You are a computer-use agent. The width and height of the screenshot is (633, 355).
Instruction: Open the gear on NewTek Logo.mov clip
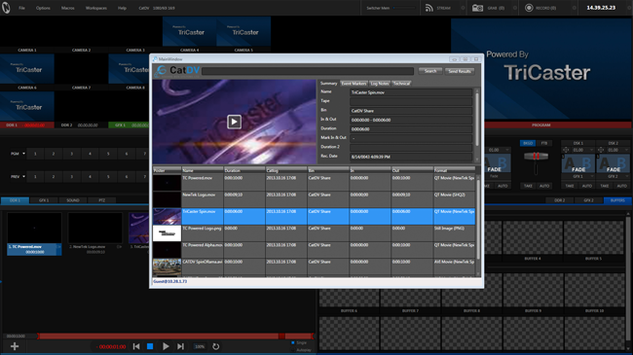pos(119,246)
